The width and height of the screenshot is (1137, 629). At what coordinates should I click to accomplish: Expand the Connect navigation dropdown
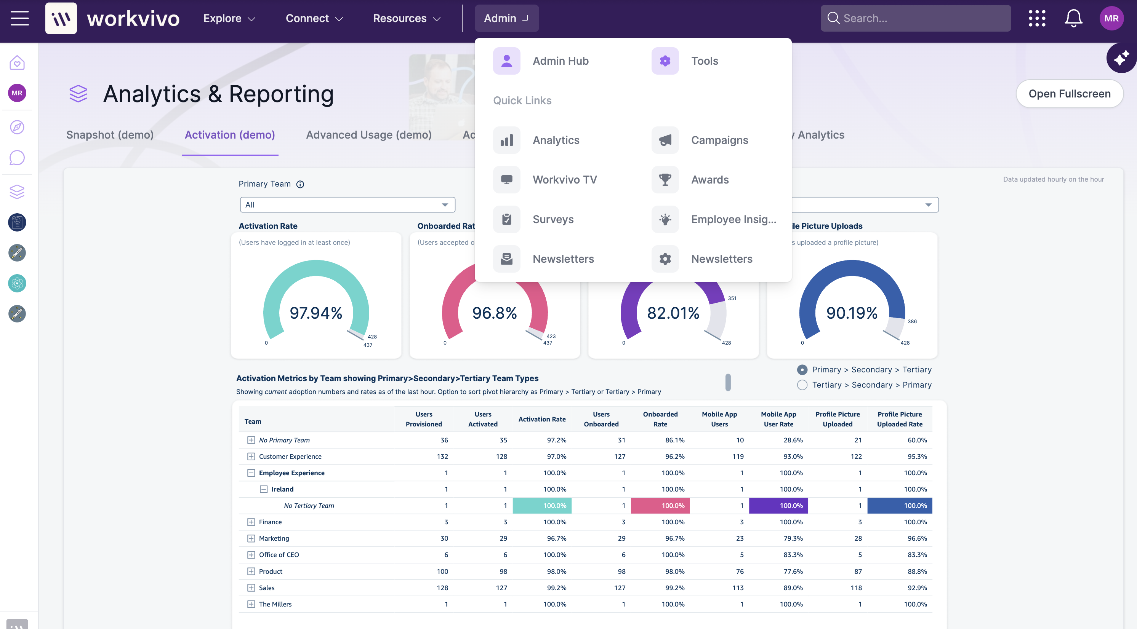point(314,18)
